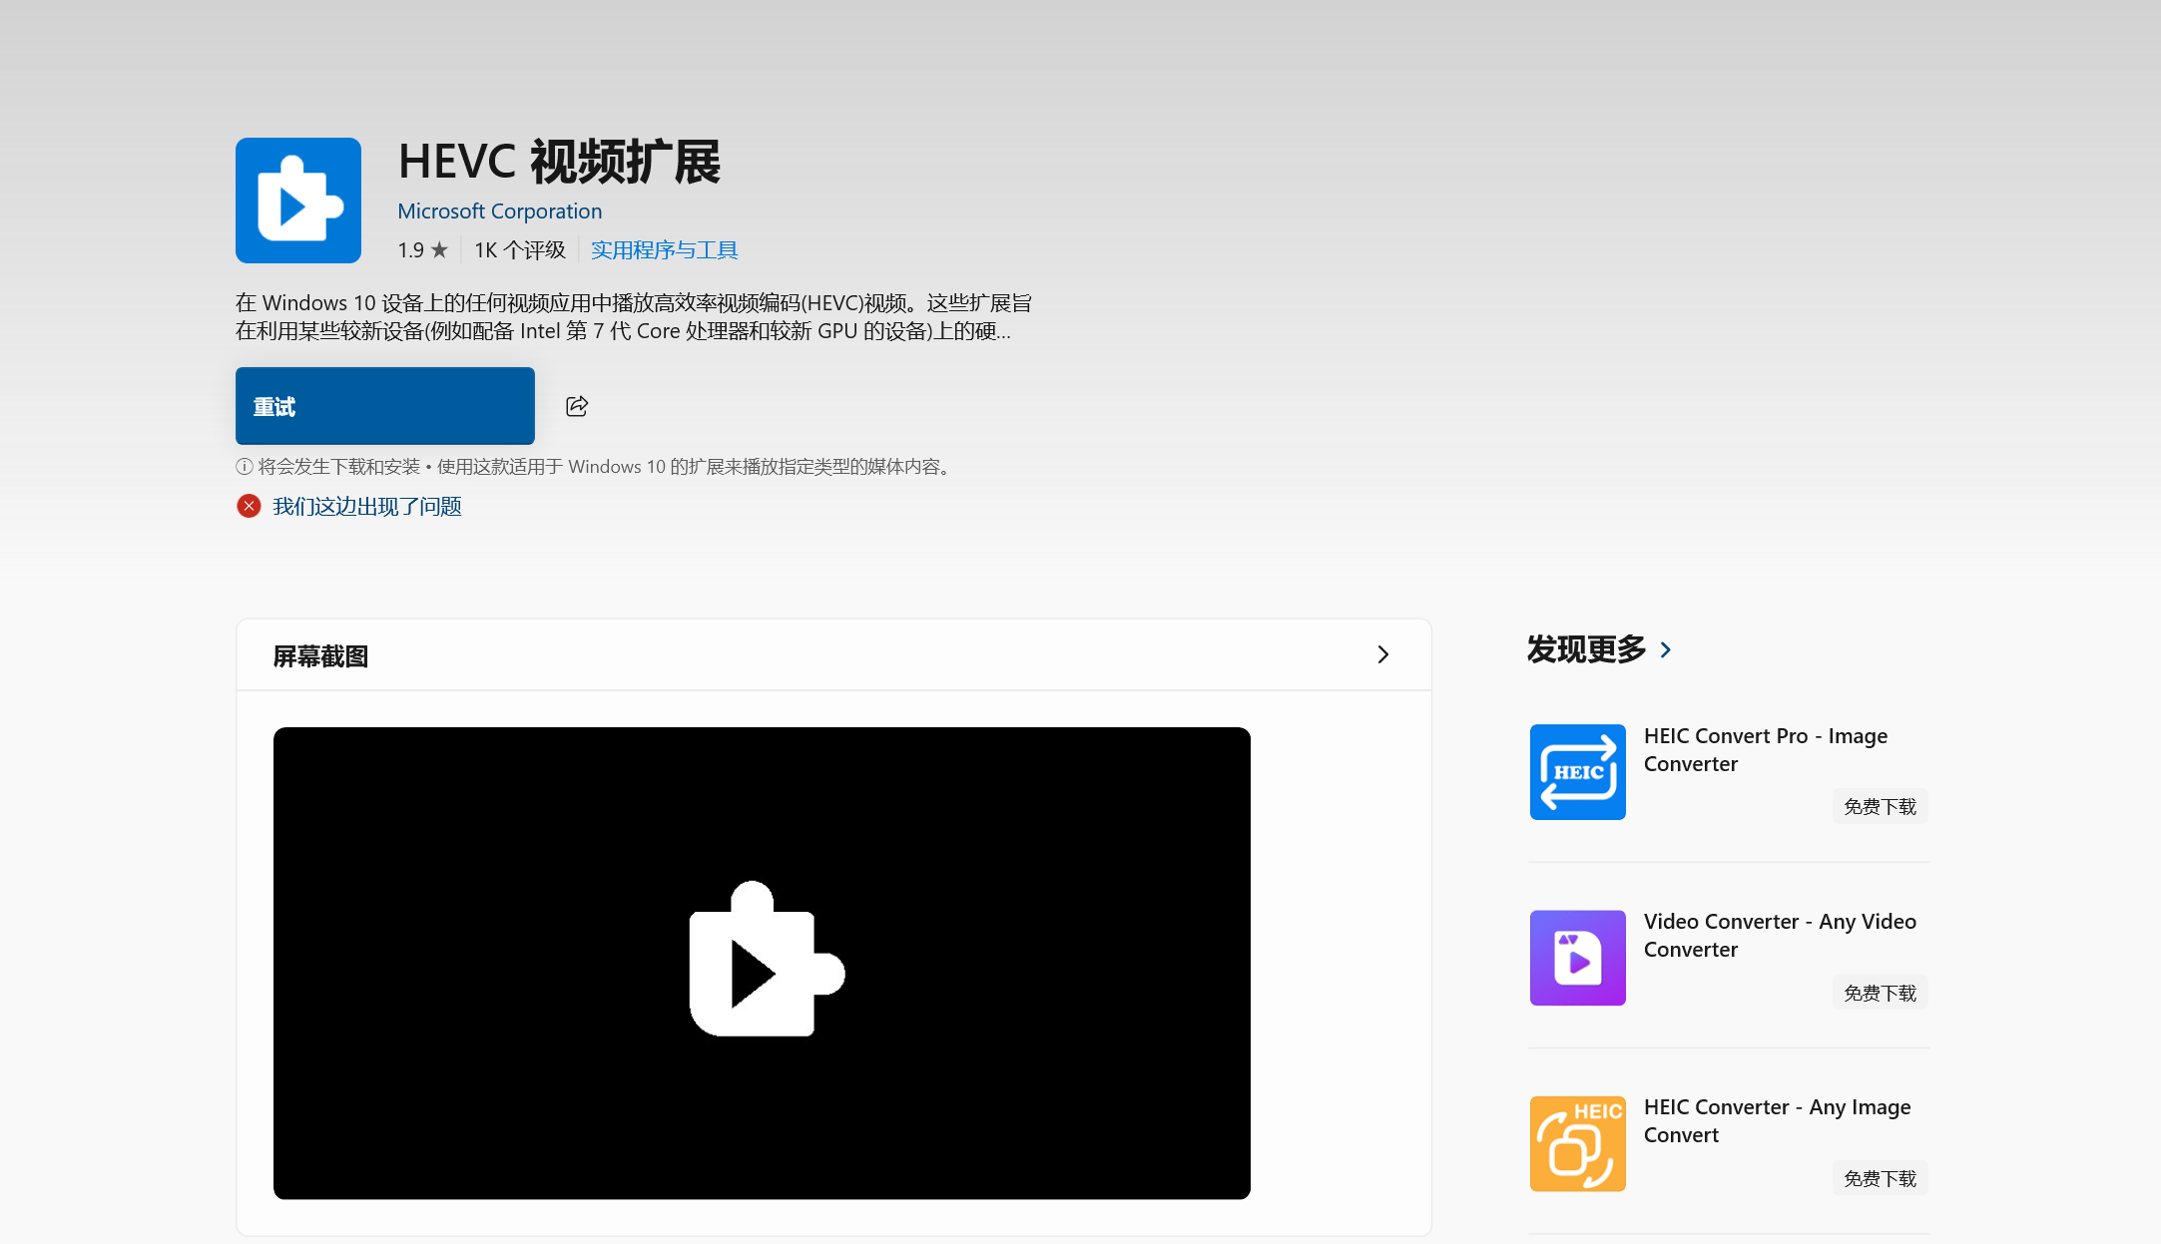Click the 屏幕截图 section header
The image size is (2161, 1244).
[320, 656]
